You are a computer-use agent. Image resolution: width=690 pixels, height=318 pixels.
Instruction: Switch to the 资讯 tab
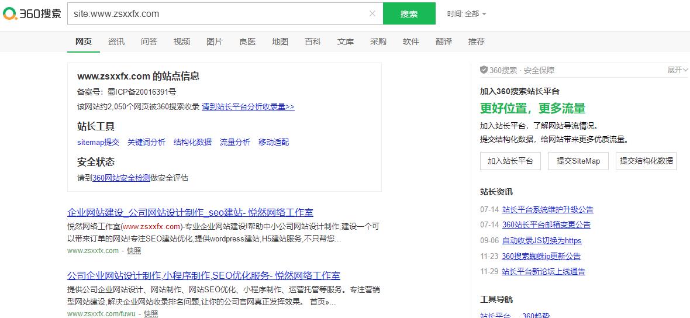(116, 42)
